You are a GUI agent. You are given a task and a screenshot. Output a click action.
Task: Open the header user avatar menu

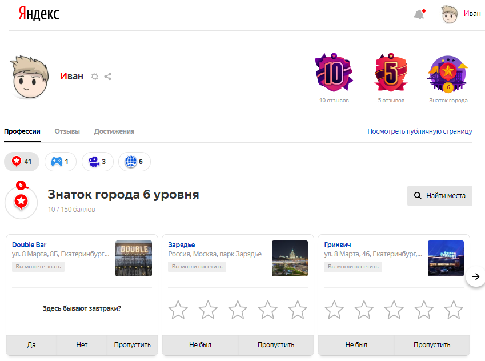[x=450, y=14]
